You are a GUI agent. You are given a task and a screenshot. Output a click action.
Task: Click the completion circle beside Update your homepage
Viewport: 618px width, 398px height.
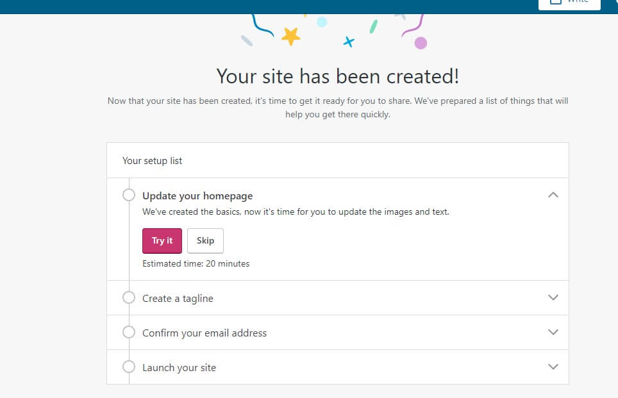pyautogui.click(x=129, y=194)
